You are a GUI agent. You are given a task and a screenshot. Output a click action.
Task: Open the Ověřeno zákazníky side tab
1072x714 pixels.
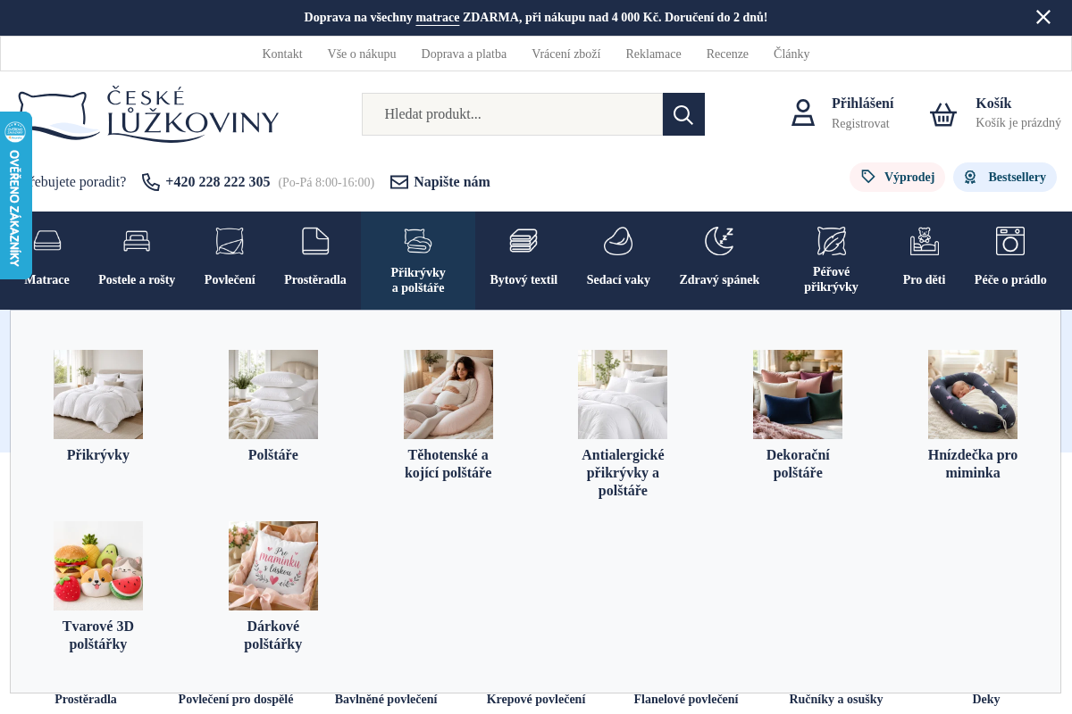click(15, 195)
